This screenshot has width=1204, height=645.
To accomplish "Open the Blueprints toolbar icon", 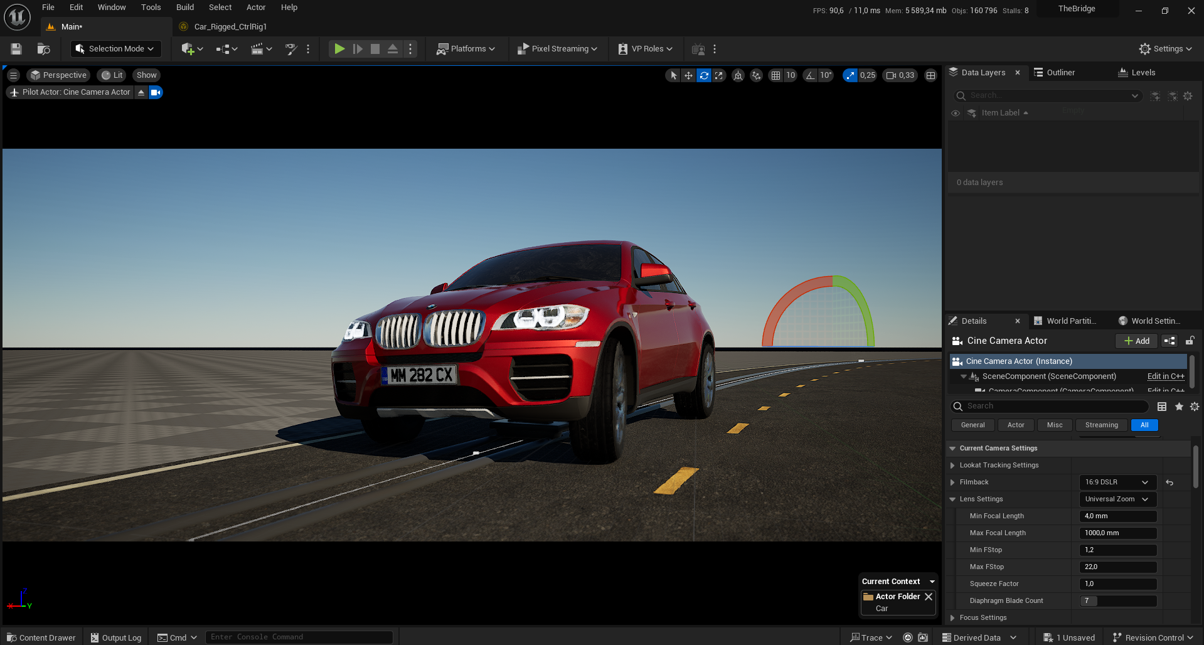I will [x=226, y=49].
